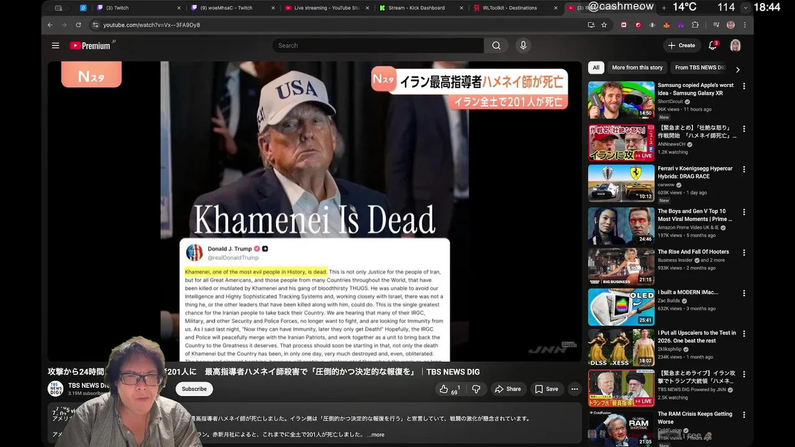The width and height of the screenshot is (795, 447).
Task: Open the purple 7TV extension
Action: point(681,25)
